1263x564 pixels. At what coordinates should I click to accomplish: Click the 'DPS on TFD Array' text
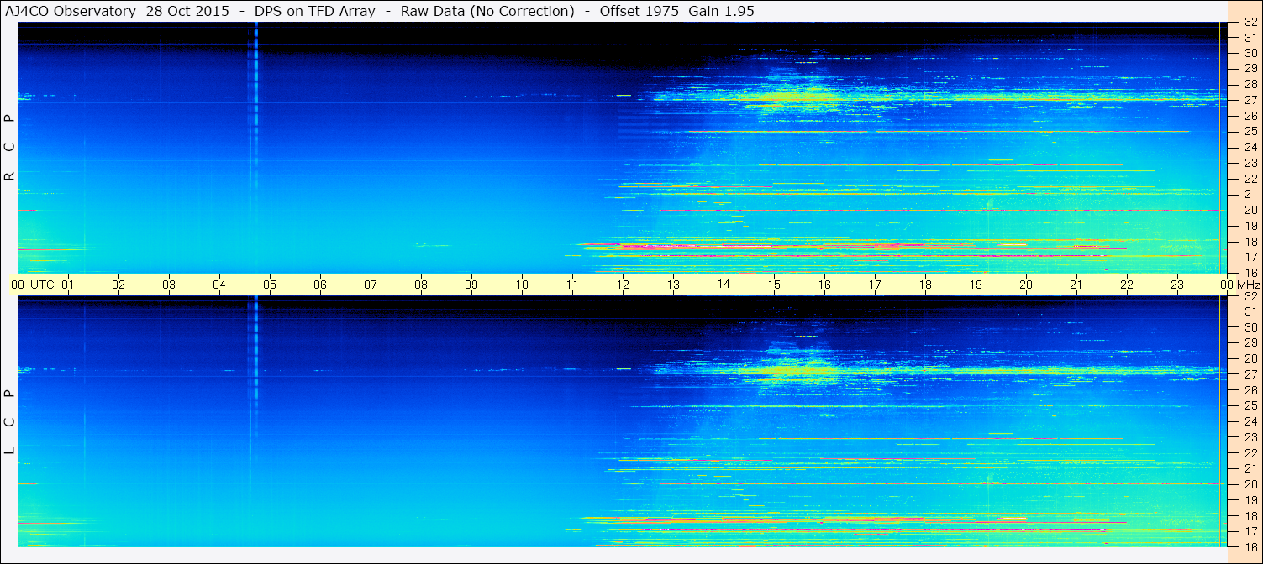point(315,12)
